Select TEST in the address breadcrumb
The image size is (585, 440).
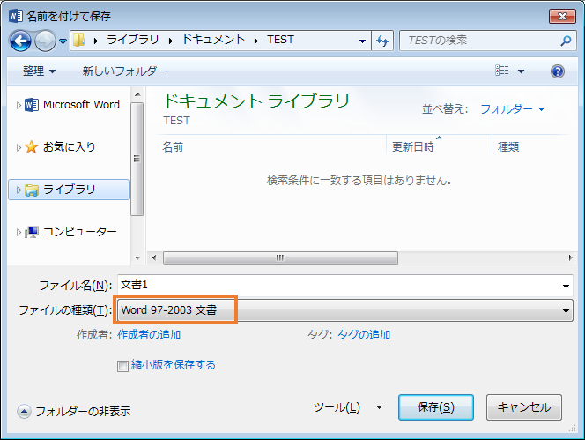tap(280, 40)
